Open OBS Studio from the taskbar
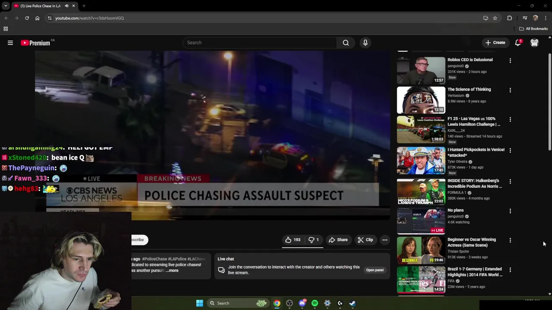Viewport: 552px width, 310px height. (x=289, y=303)
